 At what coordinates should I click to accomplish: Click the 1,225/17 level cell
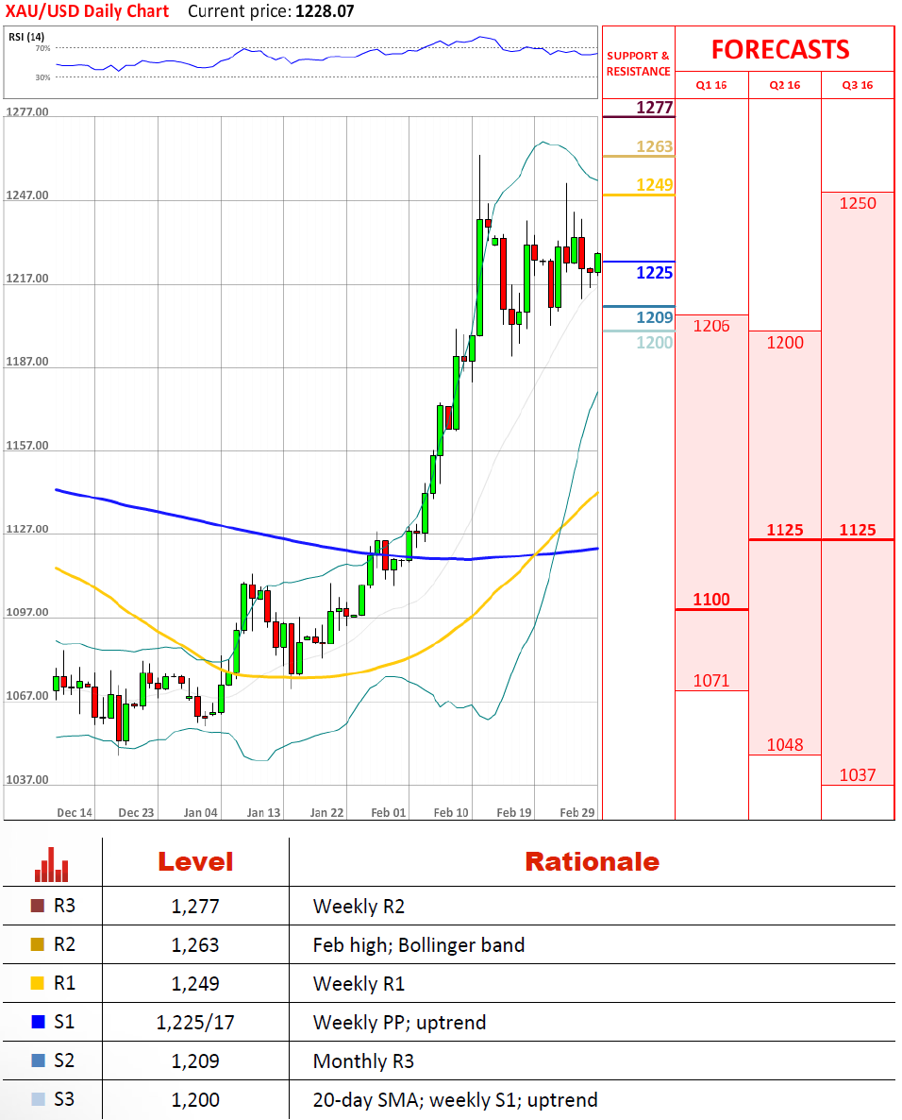pos(195,1023)
